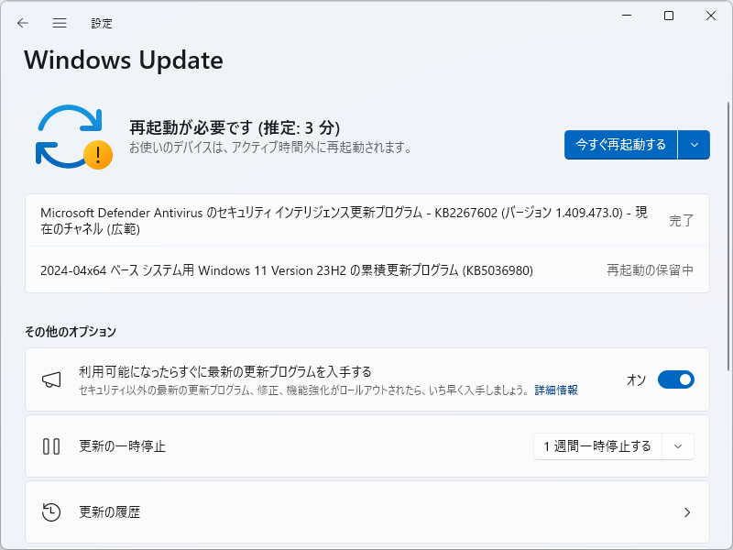The image size is (733, 550).
Task: Open the pause duration dropdown chevron
Action: pyautogui.click(x=677, y=446)
